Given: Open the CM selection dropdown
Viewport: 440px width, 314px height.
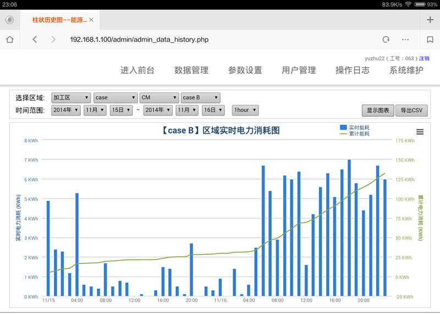Looking at the screenshot, I should coord(159,98).
